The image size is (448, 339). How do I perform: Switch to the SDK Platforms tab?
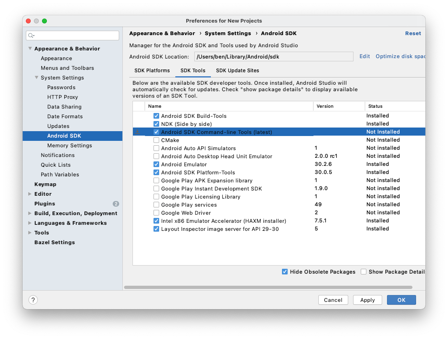(152, 71)
